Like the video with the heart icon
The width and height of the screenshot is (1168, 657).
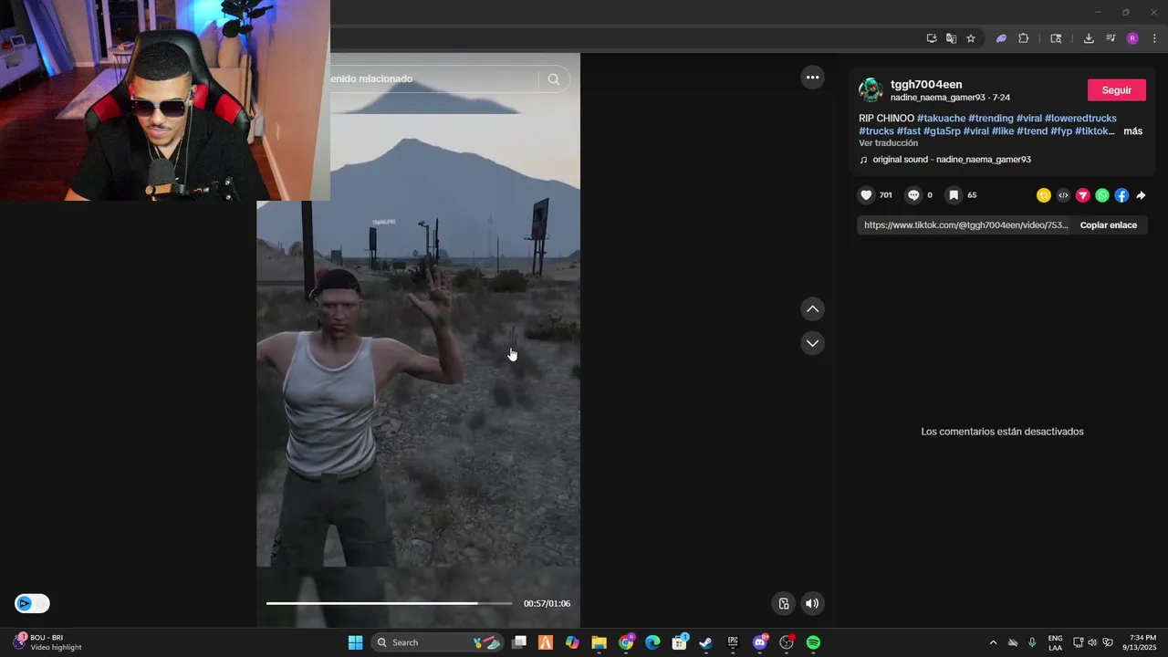866,195
